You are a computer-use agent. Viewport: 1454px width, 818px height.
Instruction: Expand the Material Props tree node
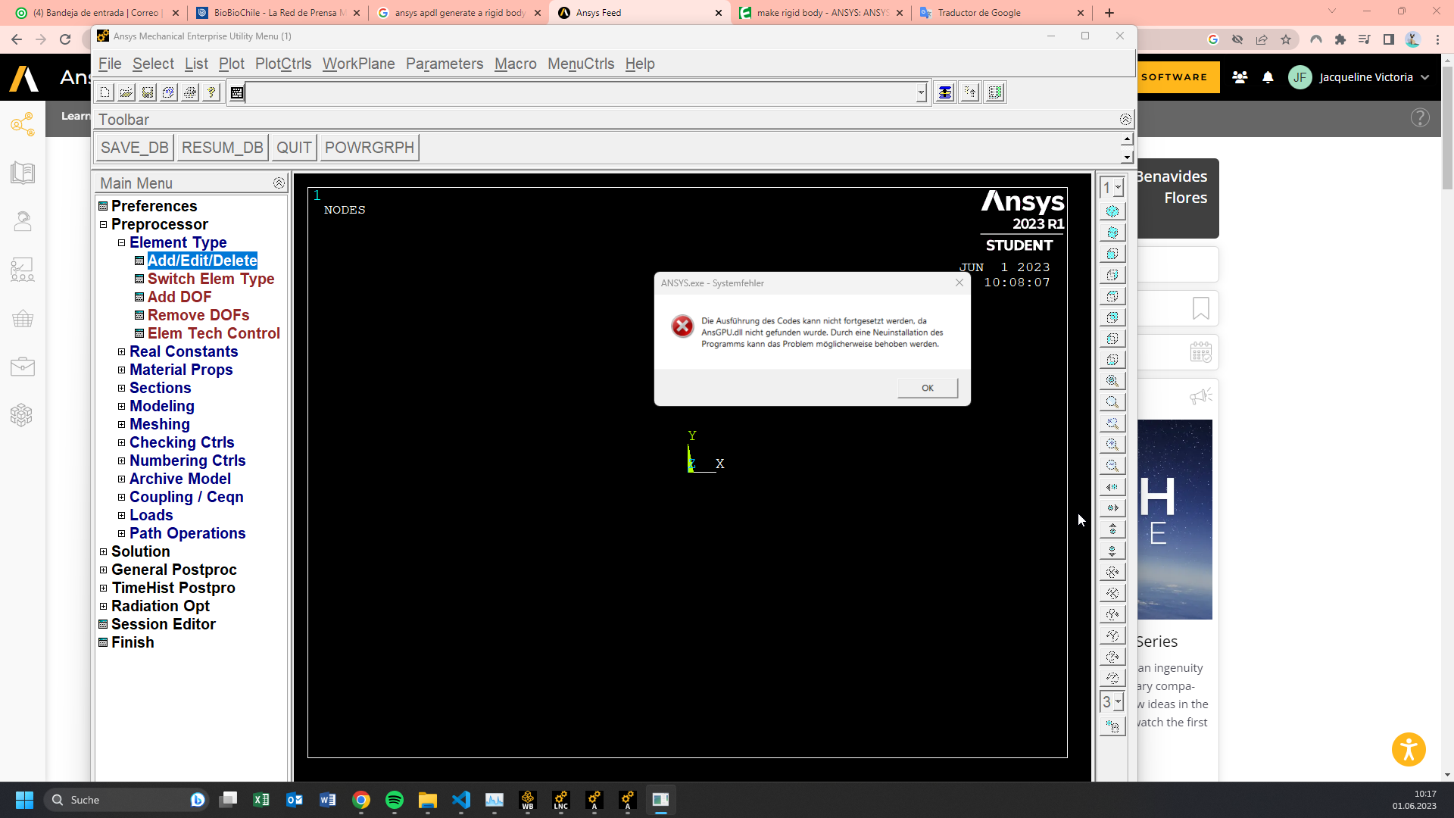tap(121, 370)
